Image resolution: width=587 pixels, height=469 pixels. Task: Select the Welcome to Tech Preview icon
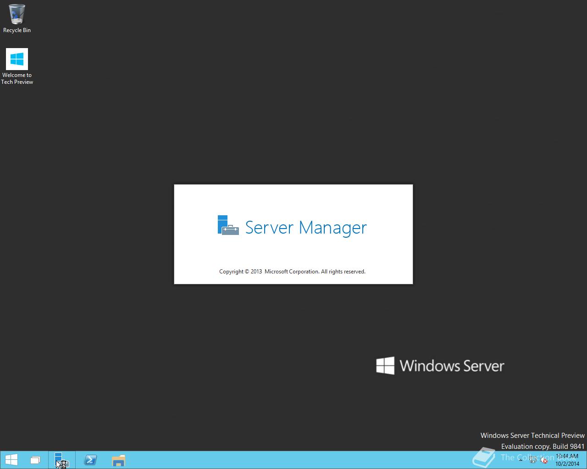pos(17,66)
